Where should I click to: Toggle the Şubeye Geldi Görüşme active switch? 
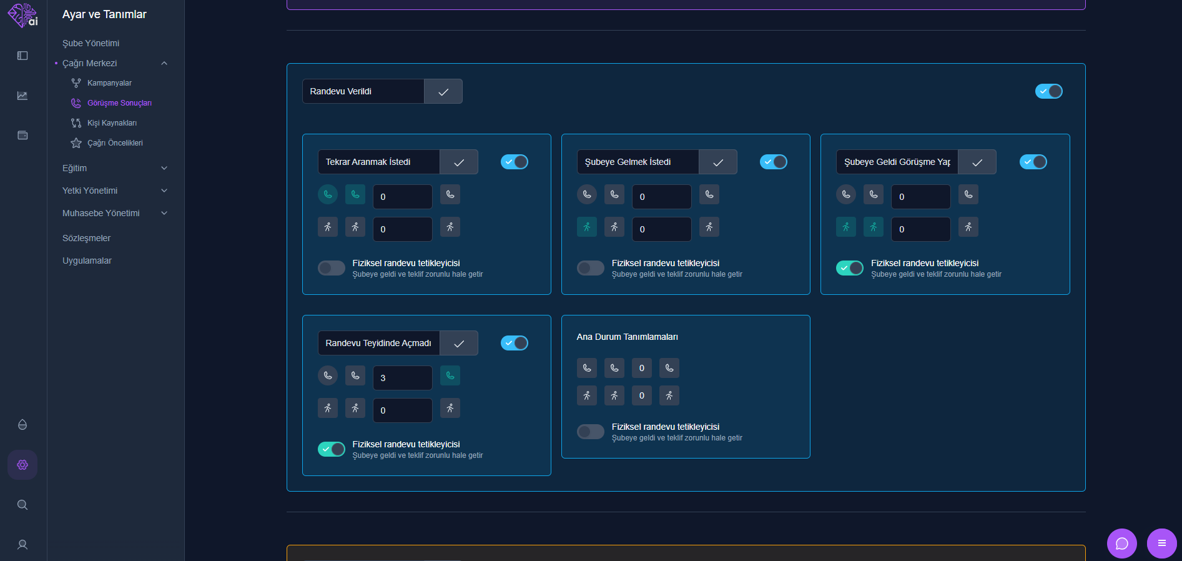point(1033,162)
